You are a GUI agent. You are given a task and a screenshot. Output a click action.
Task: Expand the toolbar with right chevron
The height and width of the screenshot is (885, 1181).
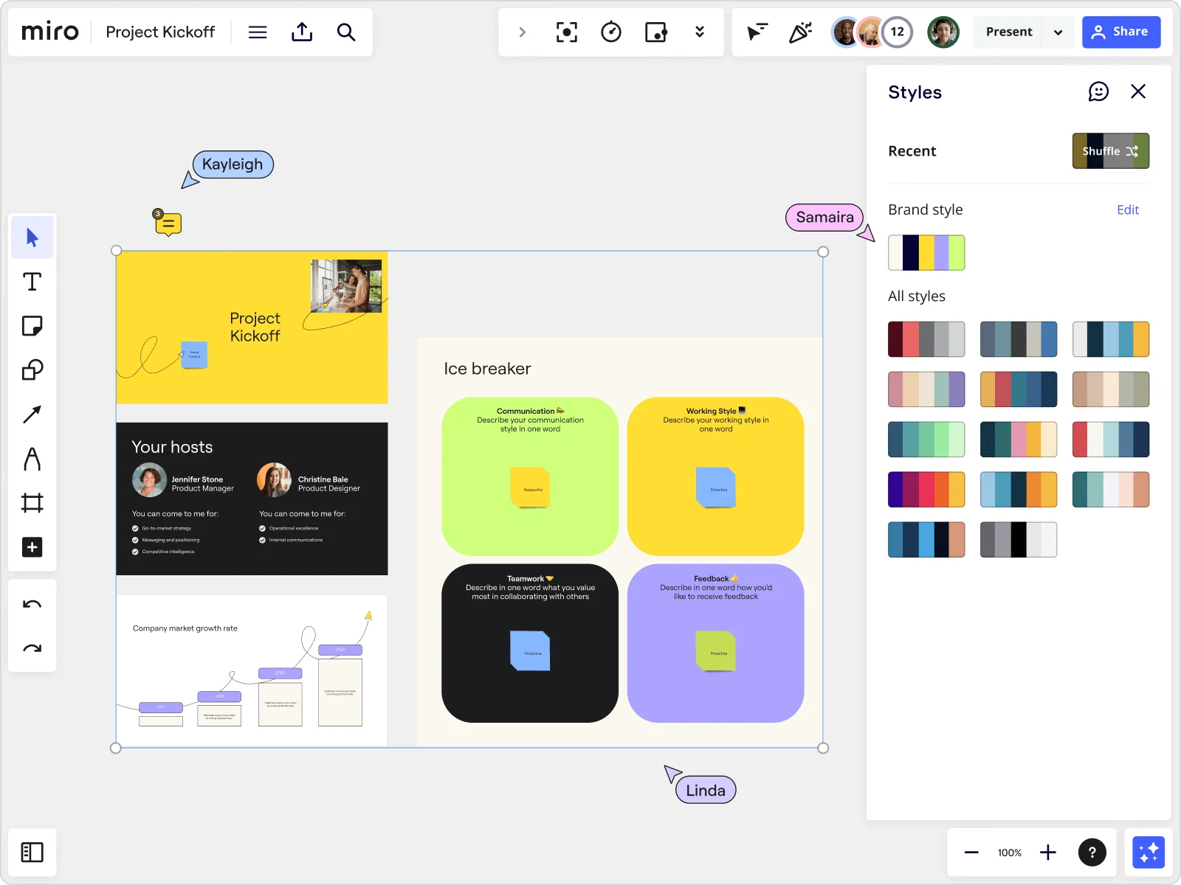(x=522, y=32)
